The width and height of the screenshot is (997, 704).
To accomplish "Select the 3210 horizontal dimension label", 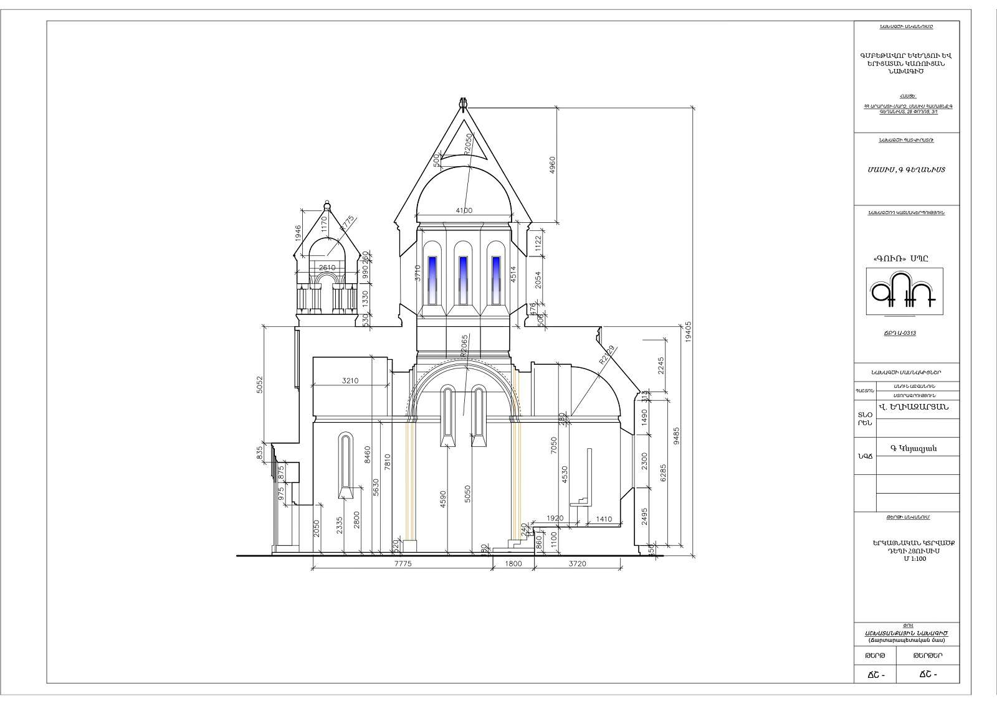I will [x=350, y=381].
